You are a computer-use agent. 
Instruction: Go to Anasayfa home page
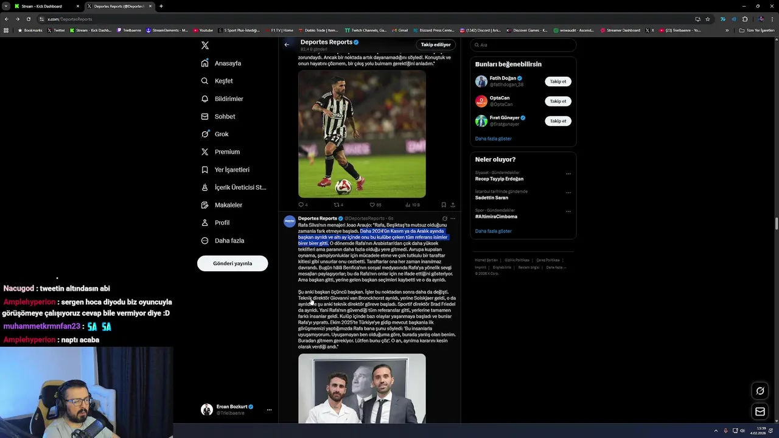pos(222,63)
